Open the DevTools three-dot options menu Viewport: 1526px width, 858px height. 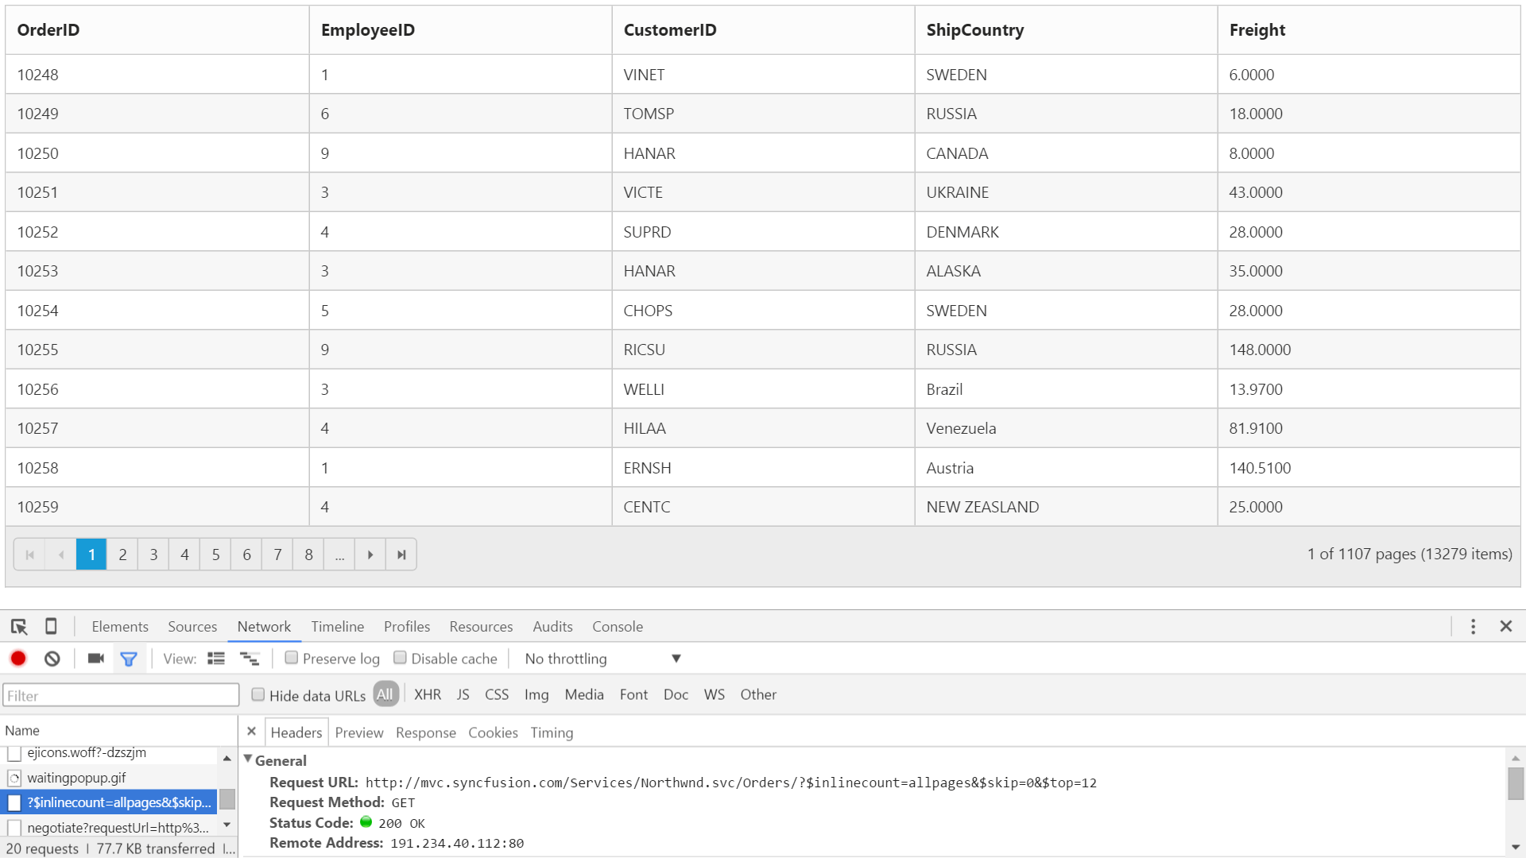point(1473,627)
